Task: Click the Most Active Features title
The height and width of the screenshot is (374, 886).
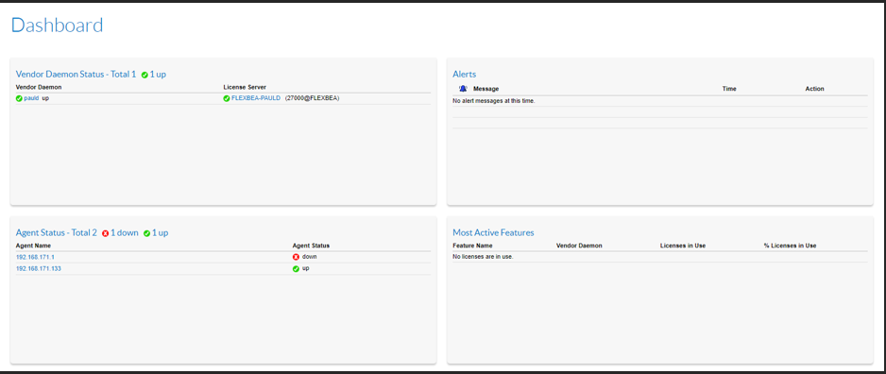Action: point(493,232)
